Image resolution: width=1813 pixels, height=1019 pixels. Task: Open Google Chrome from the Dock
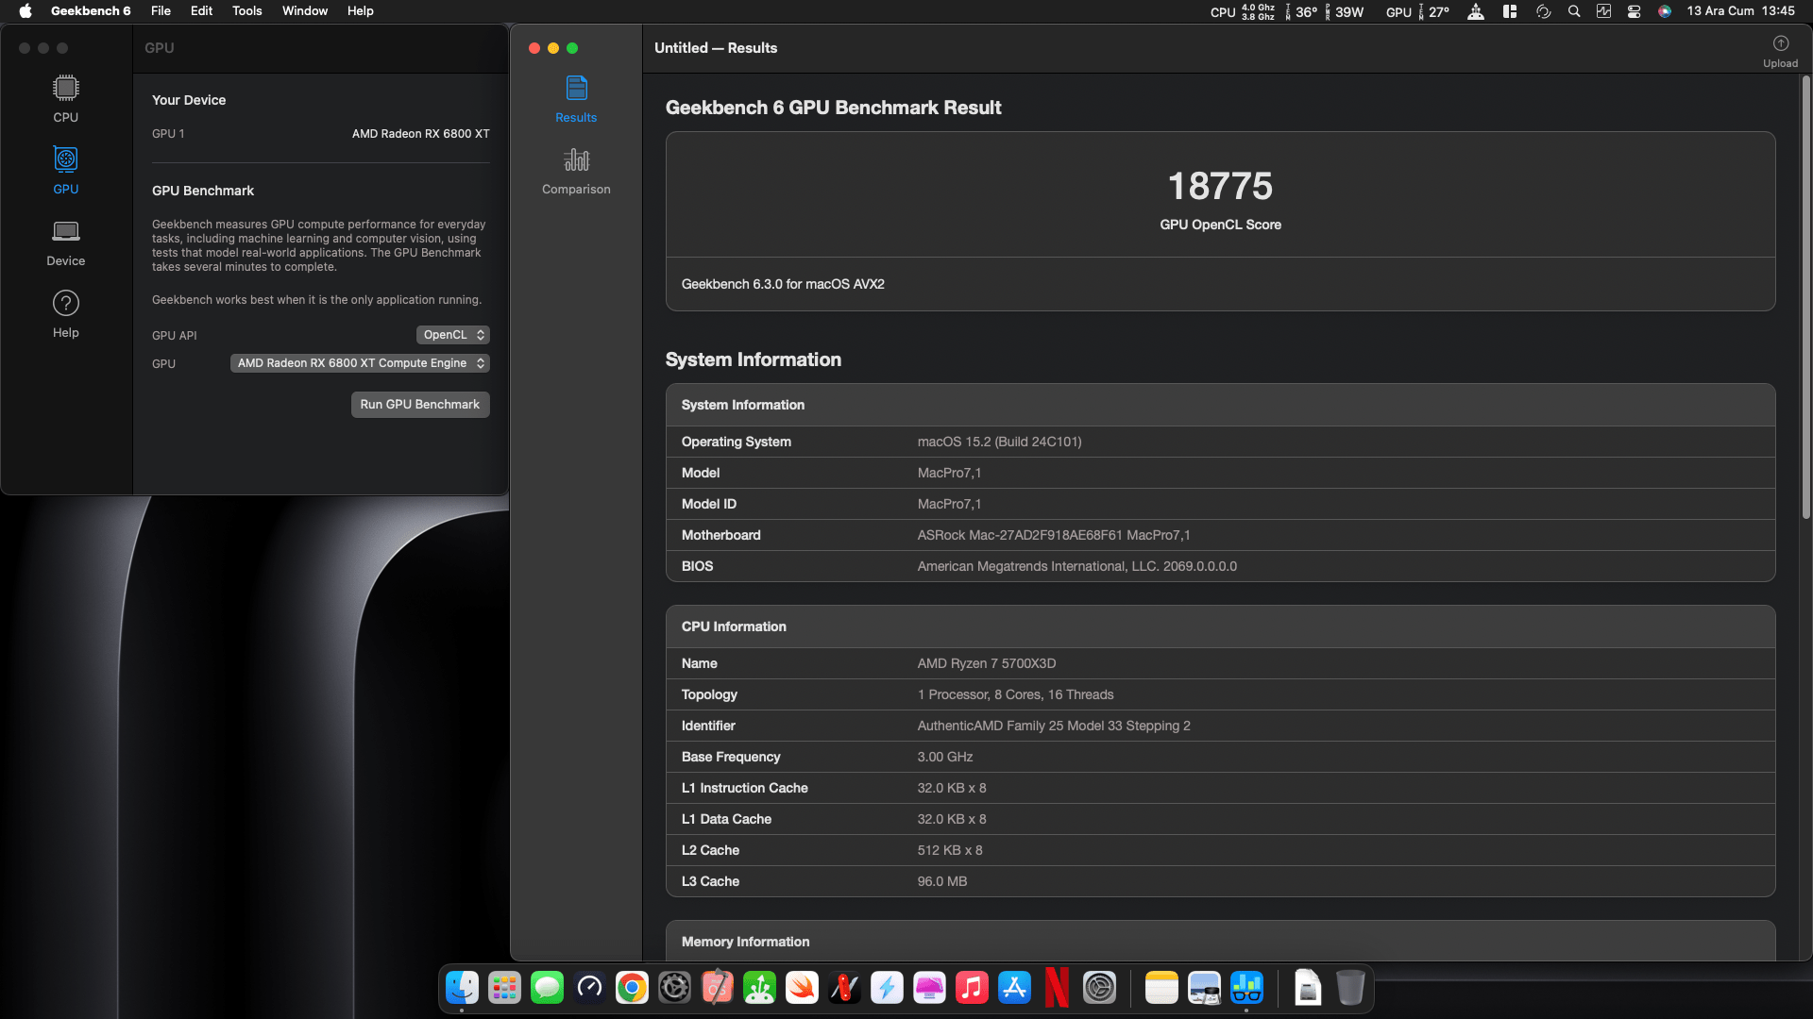click(632, 988)
